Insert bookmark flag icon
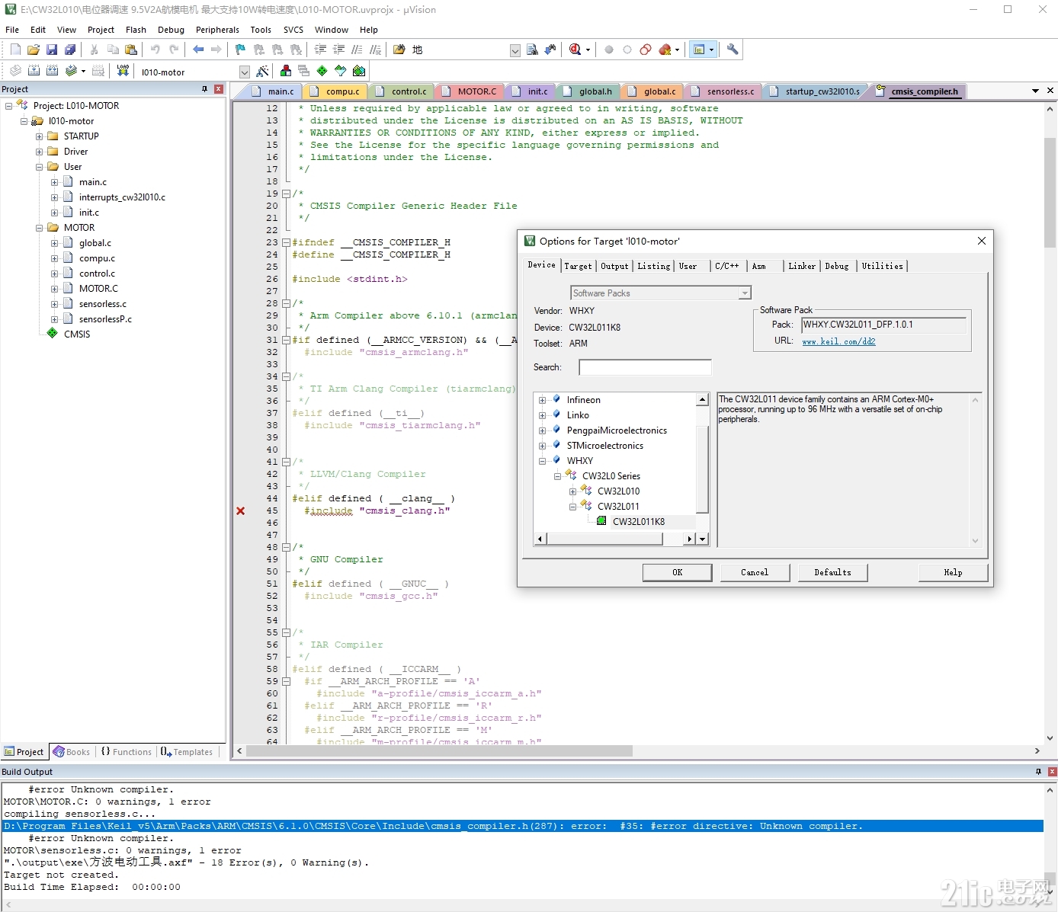 click(x=240, y=50)
